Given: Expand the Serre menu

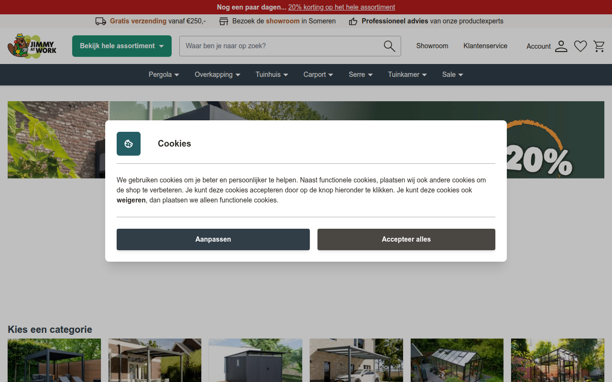Looking at the screenshot, I should [x=361, y=74].
